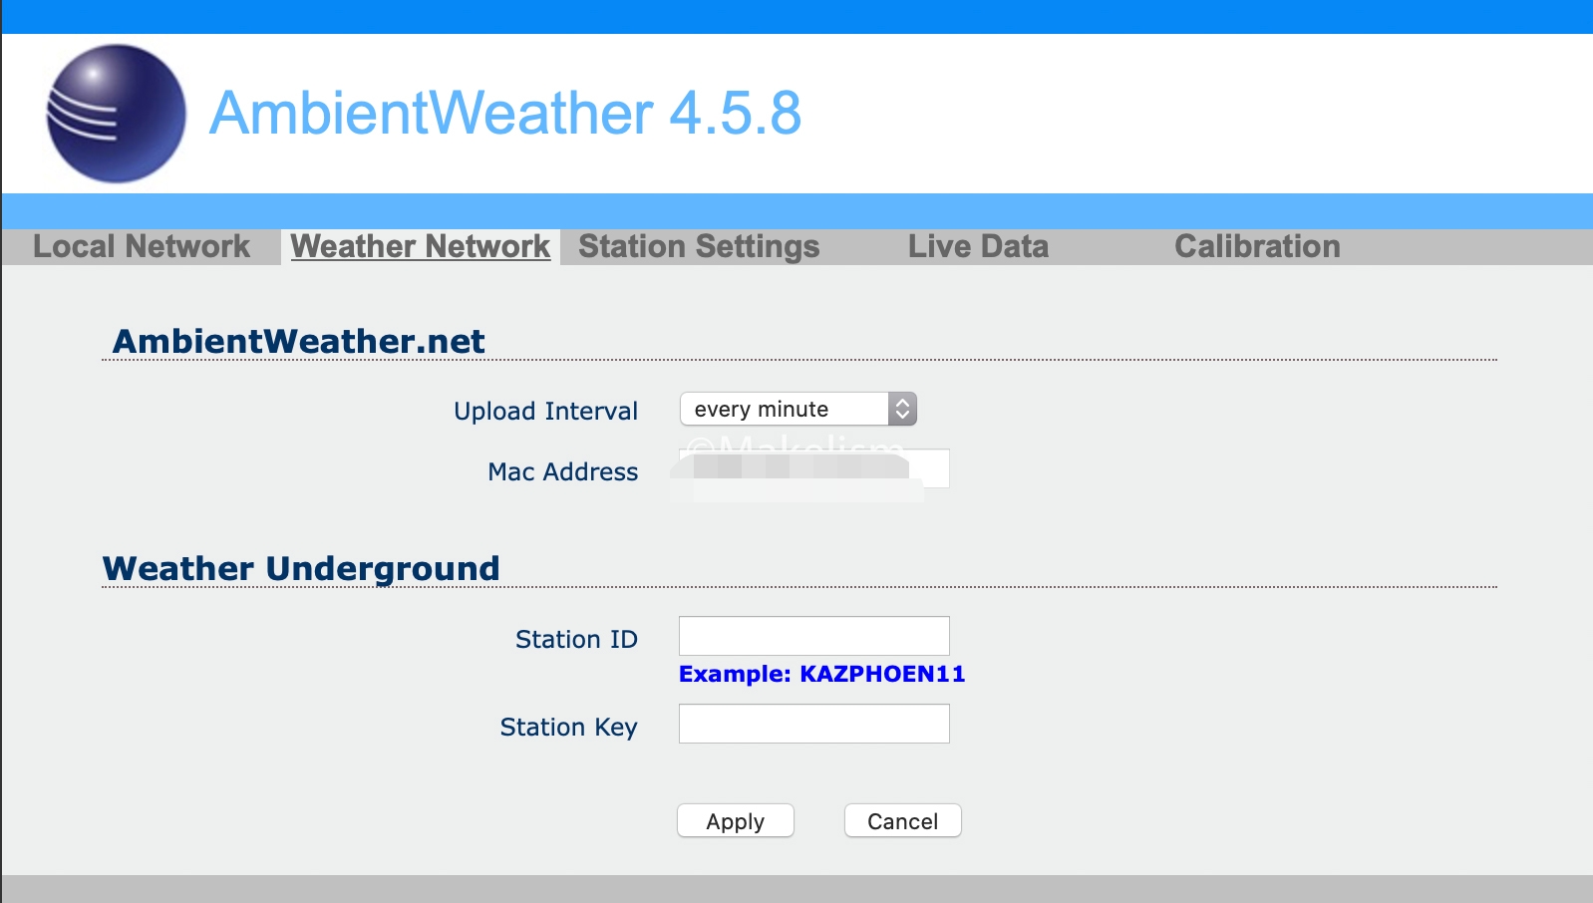Go to the Calibration tab

(1257, 246)
